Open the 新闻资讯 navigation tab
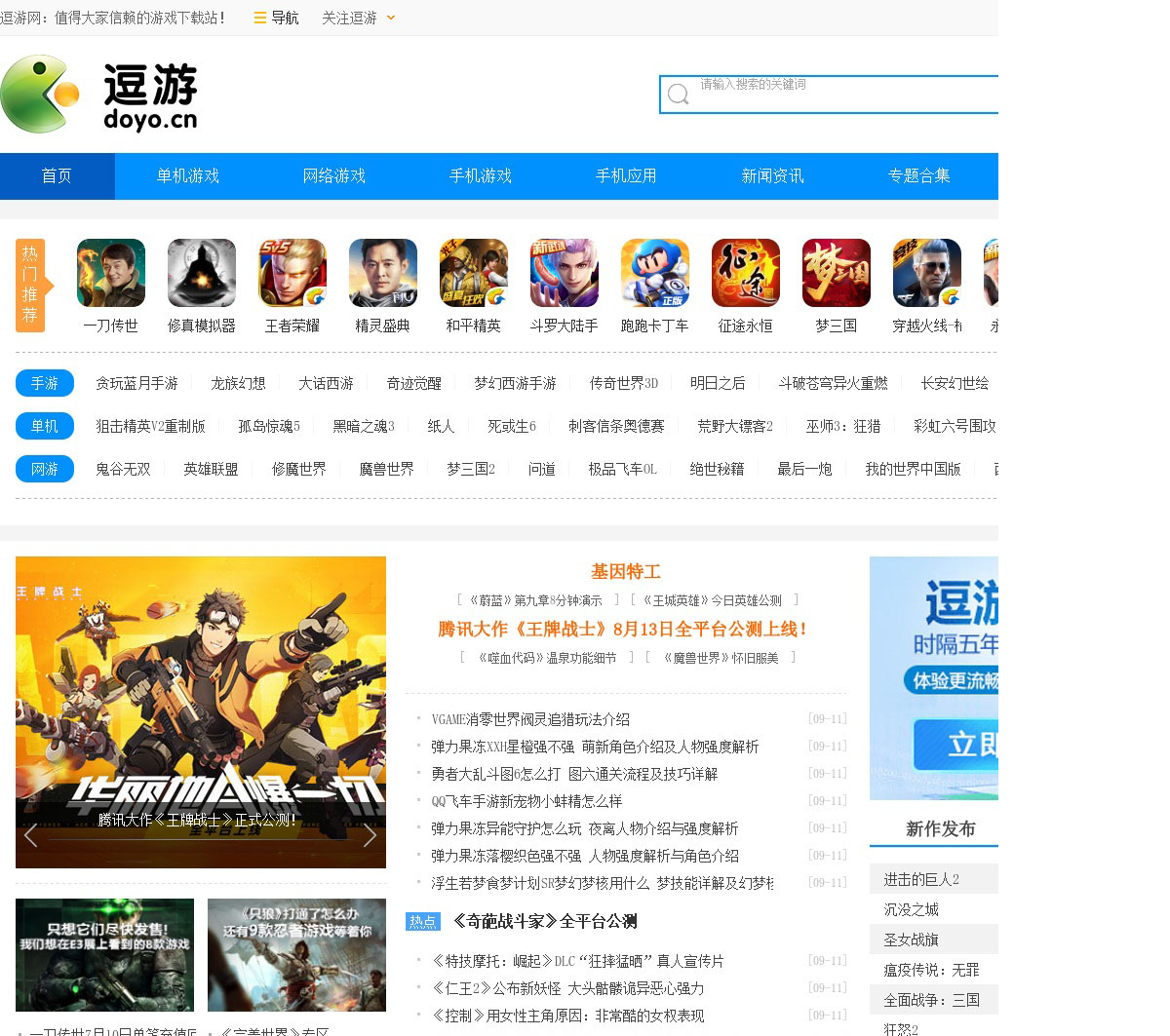The height and width of the screenshot is (1036, 1170). click(773, 176)
